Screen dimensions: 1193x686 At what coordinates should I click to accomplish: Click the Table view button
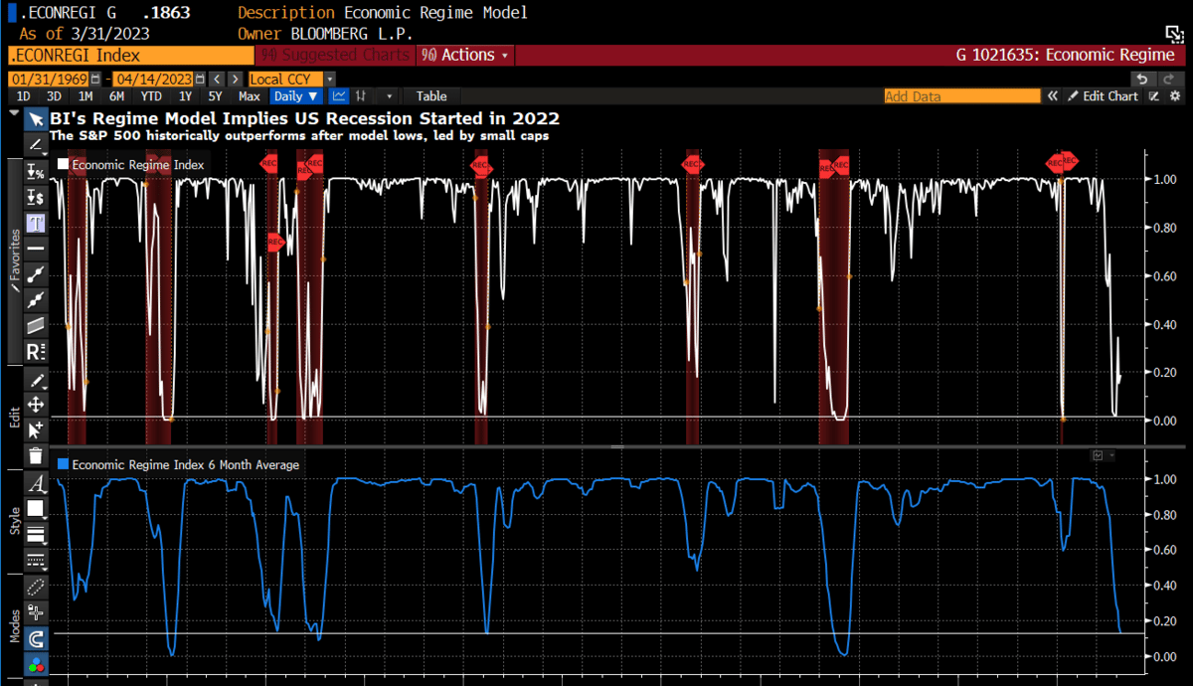(x=431, y=96)
